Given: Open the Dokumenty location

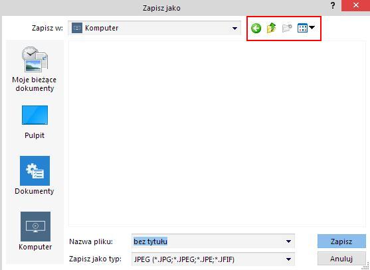Looking at the screenshot, I should [35, 175].
